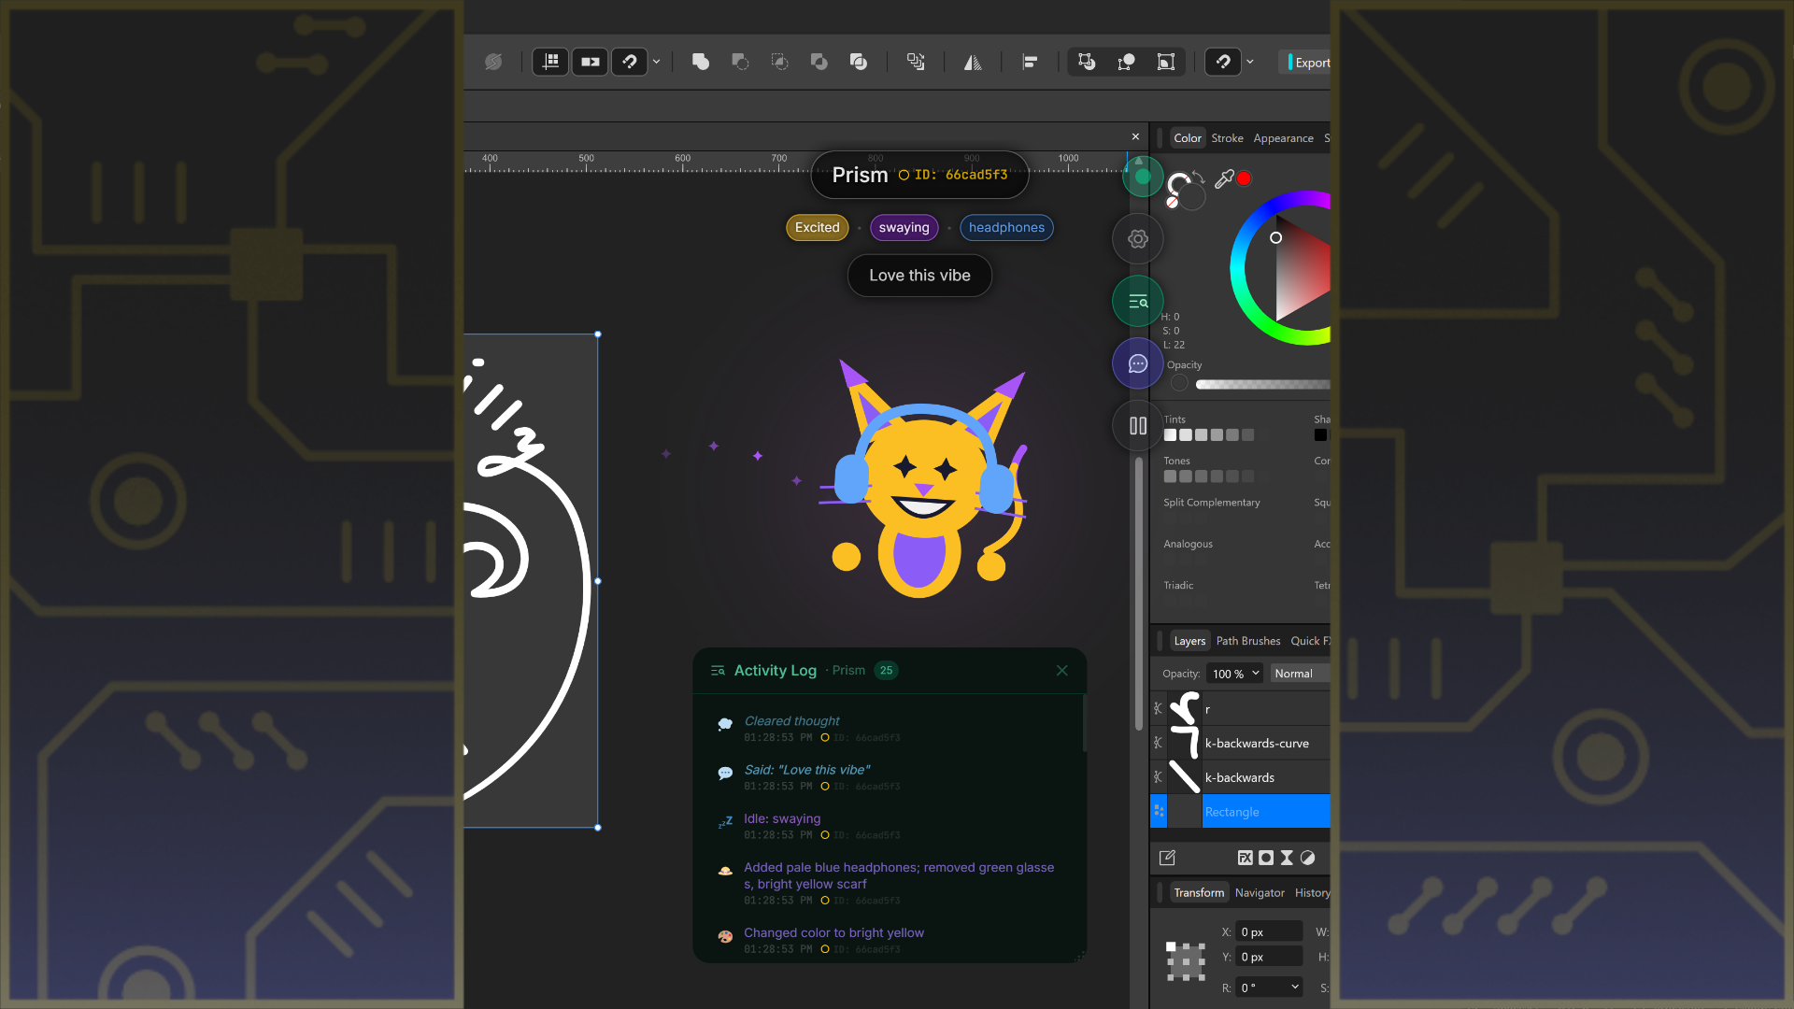Click the layer FX icon
This screenshot has height=1009, width=1794.
(1245, 858)
